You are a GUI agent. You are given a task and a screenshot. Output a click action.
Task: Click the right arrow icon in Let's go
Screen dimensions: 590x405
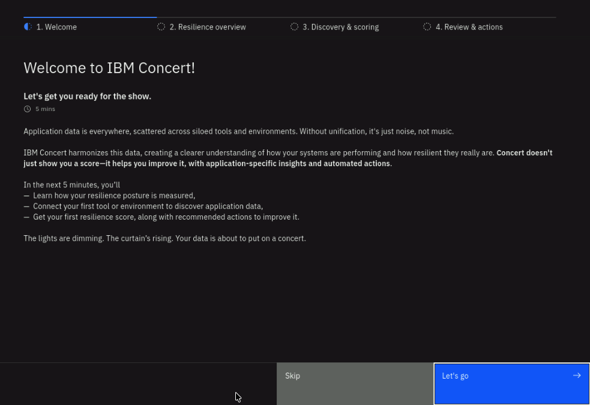[576, 376]
